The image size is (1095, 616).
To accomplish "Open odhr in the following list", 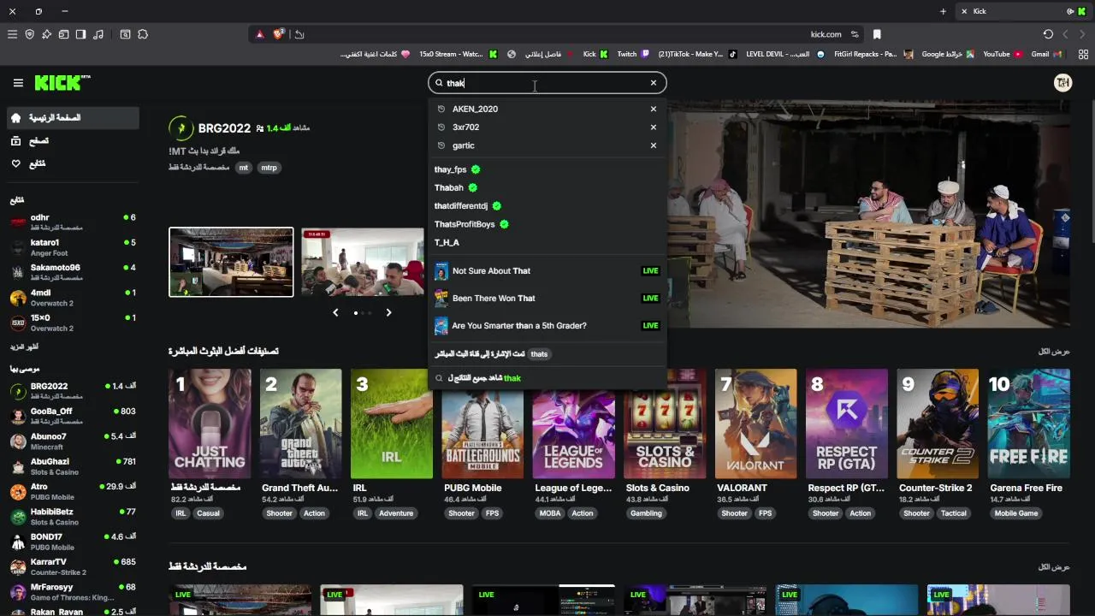I will pos(73,222).
